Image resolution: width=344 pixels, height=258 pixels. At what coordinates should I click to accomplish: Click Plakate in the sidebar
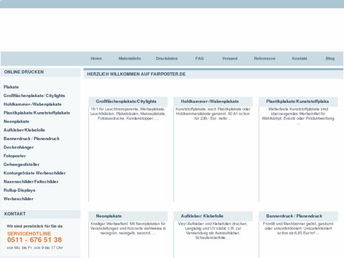point(11,87)
